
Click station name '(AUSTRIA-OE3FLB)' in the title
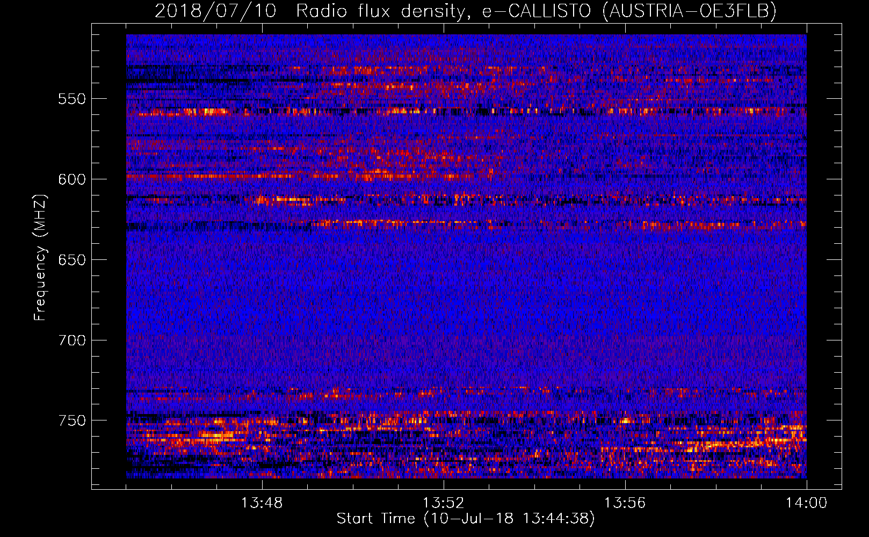[689, 11]
